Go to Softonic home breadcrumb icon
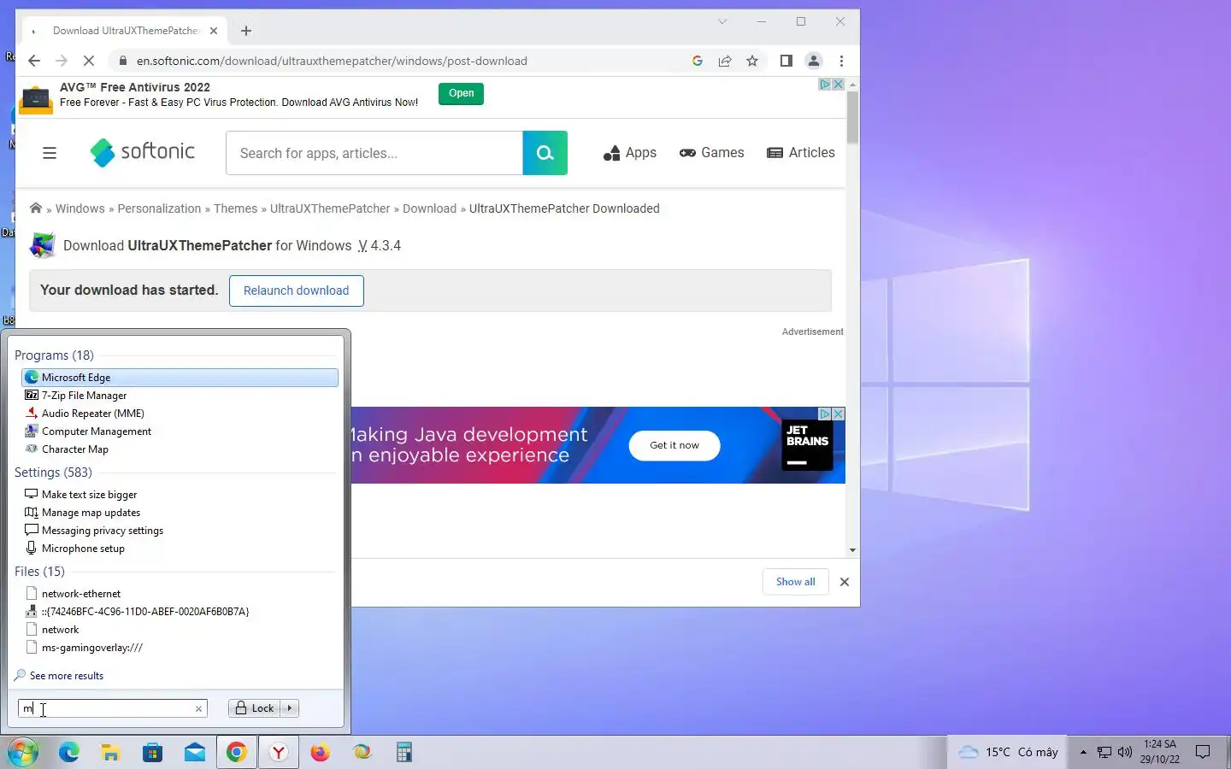 [x=36, y=208]
